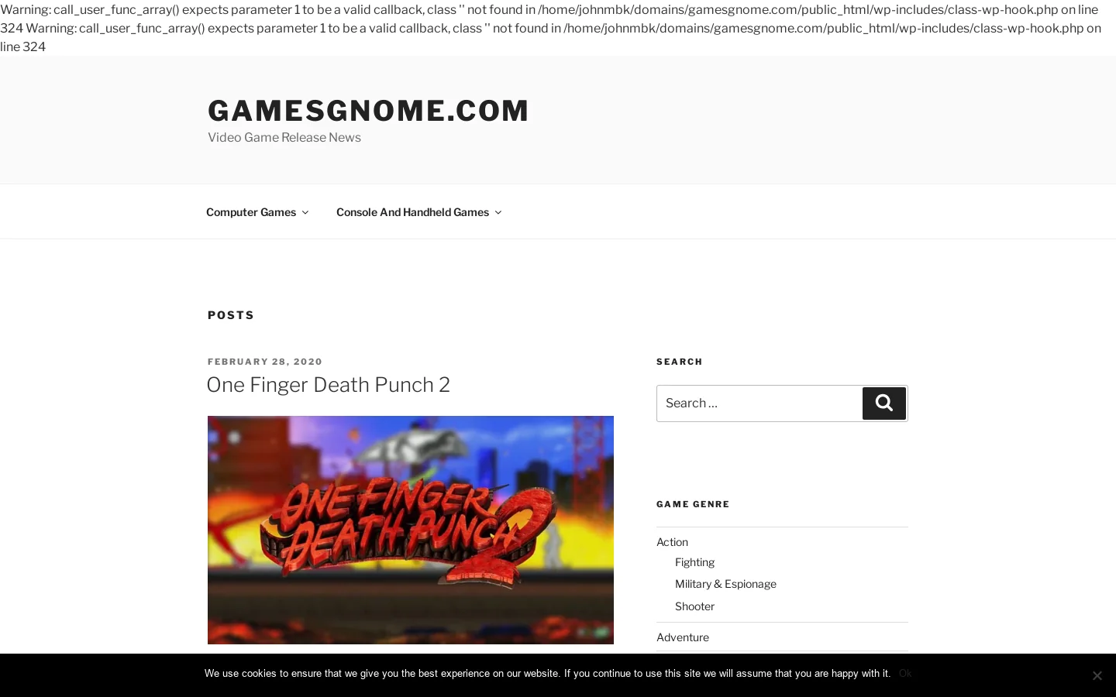Browse the Fighting genre subcategory

tap(694, 562)
